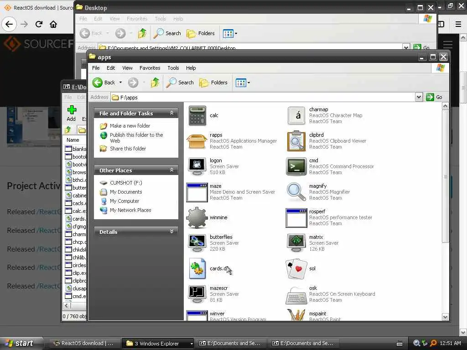Open the Help menu in apps window
Screen dimensions: 467x350
tap(191, 68)
